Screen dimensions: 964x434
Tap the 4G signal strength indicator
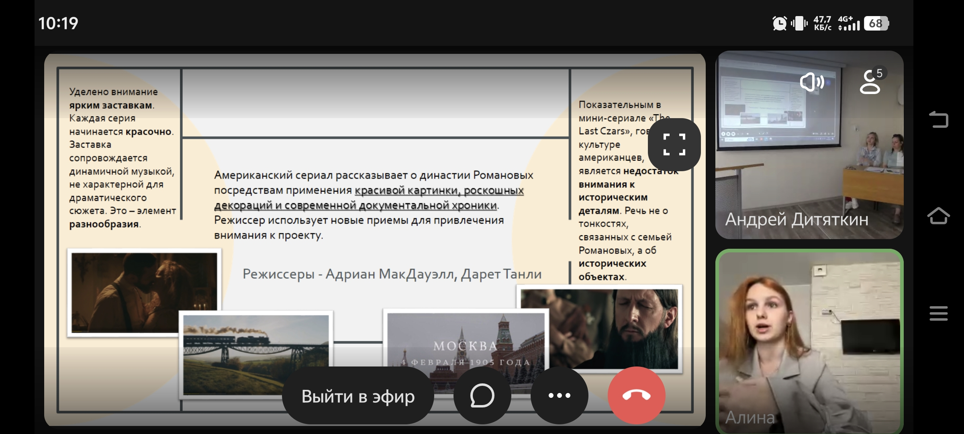click(x=849, y=24)
